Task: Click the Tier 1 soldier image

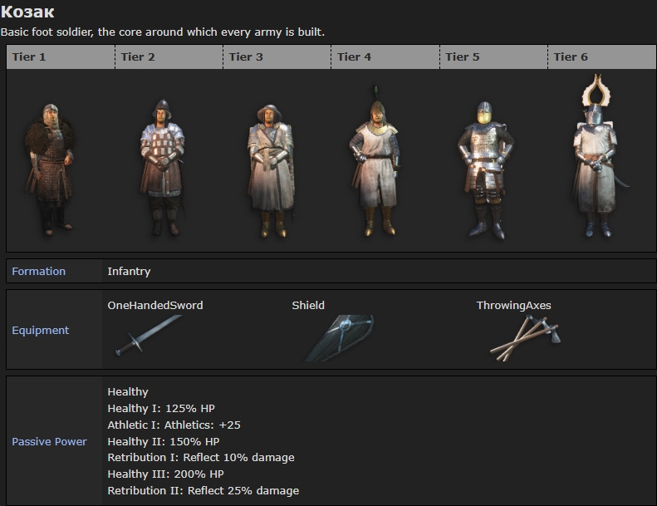Action: (x=51, y=166)
